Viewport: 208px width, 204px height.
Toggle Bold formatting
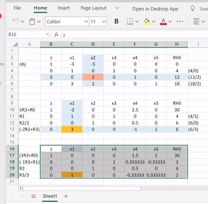tap(116, 21)
